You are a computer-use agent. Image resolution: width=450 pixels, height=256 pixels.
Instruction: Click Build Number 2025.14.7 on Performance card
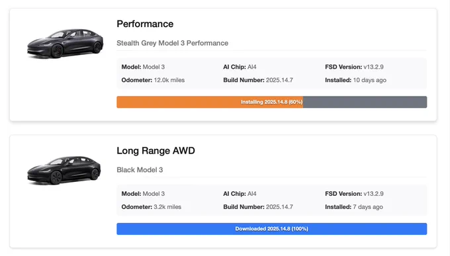(x=258, y=80)
